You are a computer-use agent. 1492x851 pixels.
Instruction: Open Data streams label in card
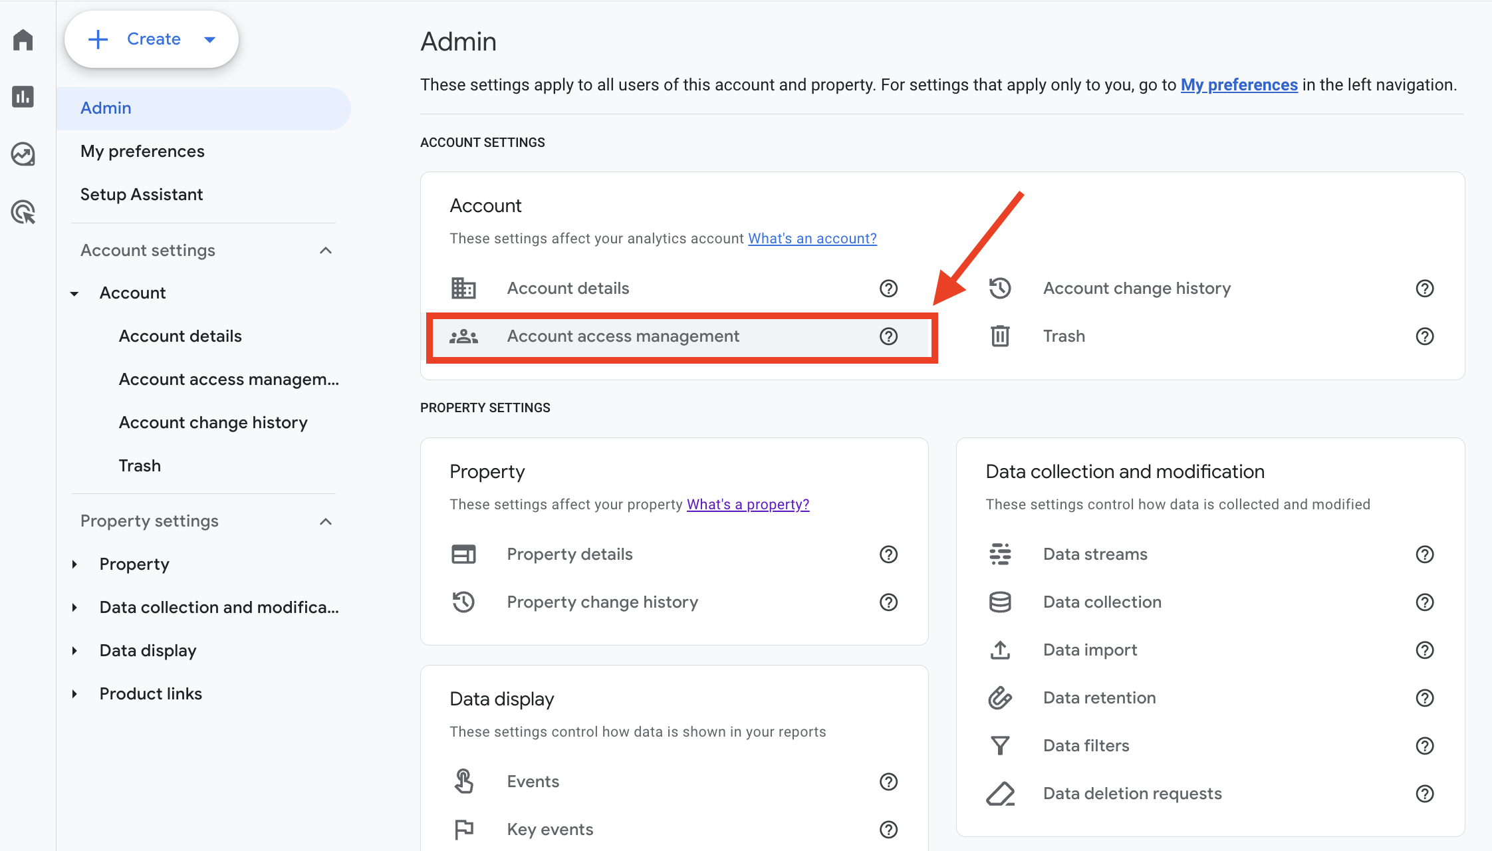[x=1095, y=554]
